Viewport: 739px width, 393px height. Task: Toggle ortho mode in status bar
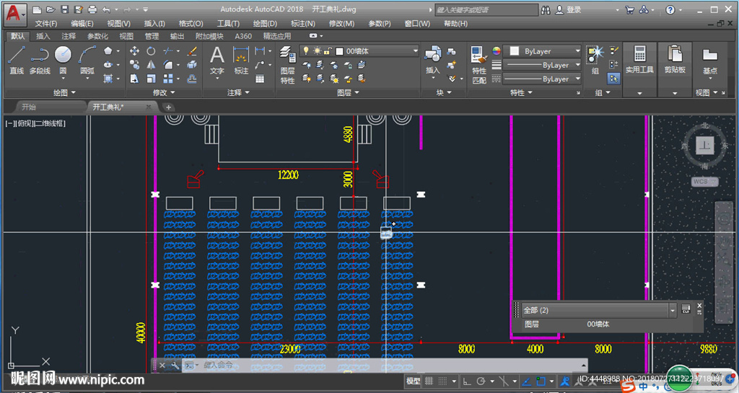tap(467, 381)
